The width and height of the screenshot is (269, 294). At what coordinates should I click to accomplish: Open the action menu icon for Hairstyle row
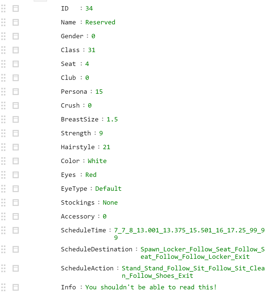coord(16,147)
